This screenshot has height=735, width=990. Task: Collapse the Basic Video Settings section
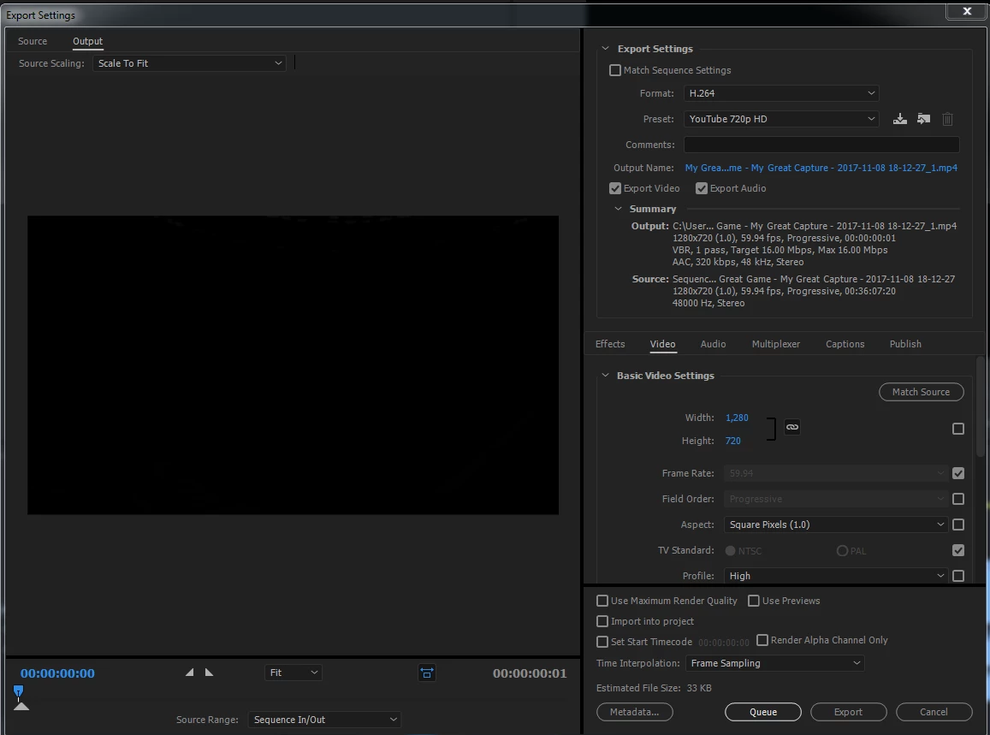pyautogui.click(x=605, y=375)
